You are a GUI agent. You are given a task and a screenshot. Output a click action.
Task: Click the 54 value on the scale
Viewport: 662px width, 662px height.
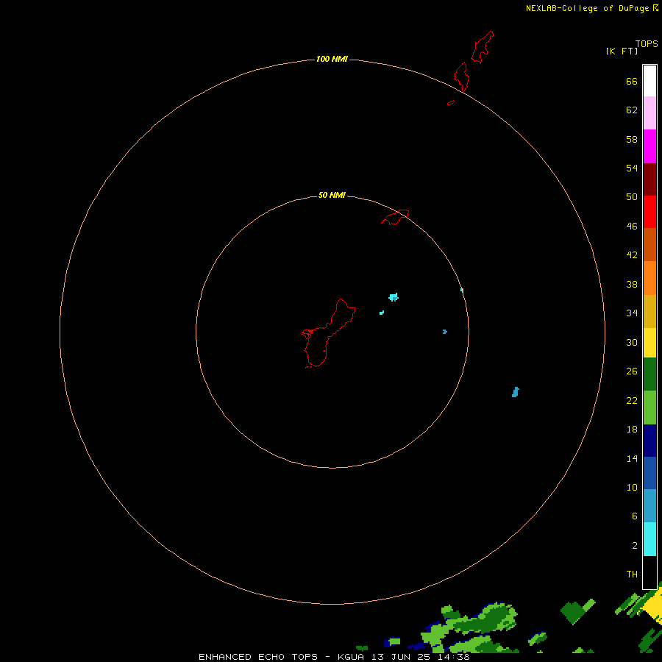pos(632,168)
